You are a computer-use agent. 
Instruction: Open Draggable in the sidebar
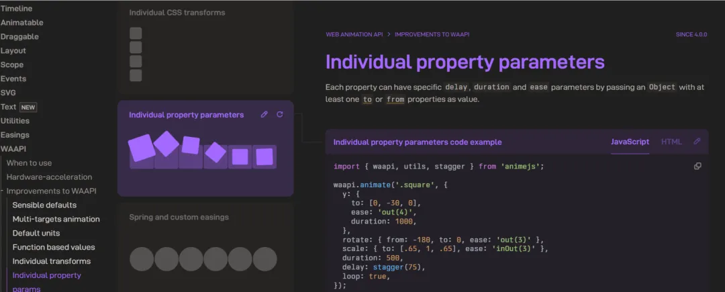19,36
